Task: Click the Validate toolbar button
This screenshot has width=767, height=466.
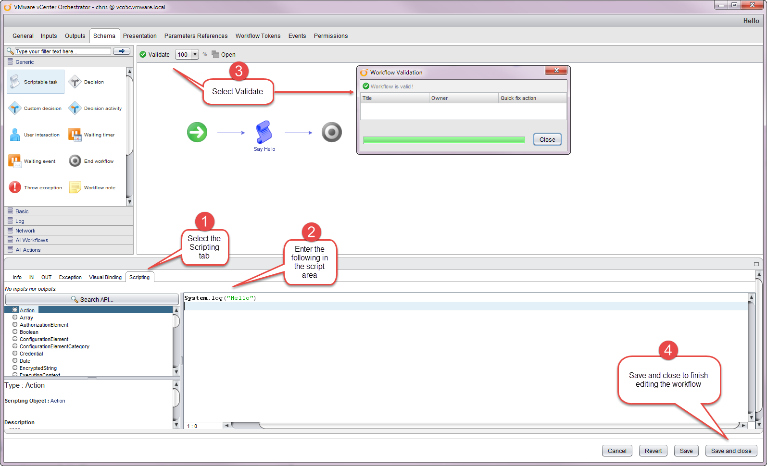Action: (155, 55)
